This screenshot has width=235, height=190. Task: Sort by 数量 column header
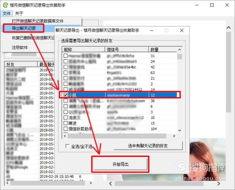(x=163, y=49)
